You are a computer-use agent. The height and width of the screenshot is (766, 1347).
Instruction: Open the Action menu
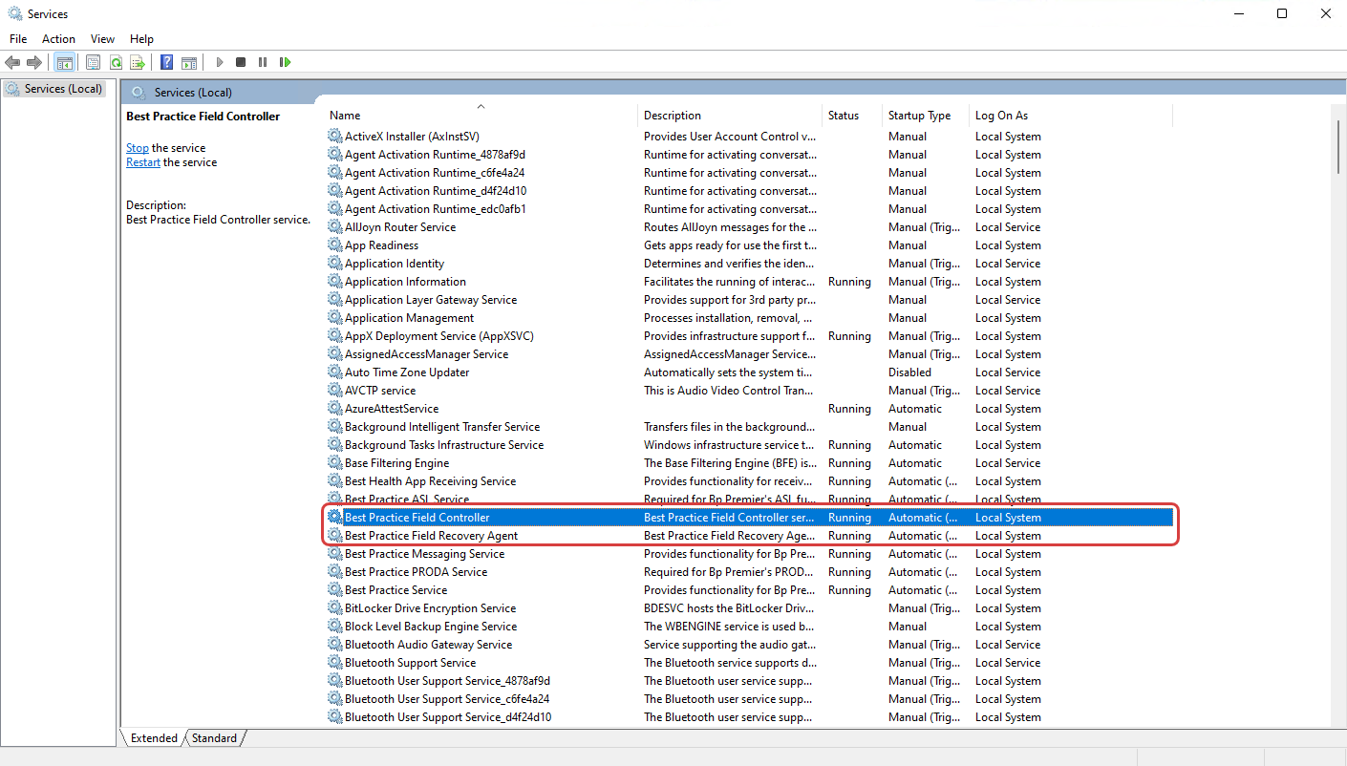58,39
